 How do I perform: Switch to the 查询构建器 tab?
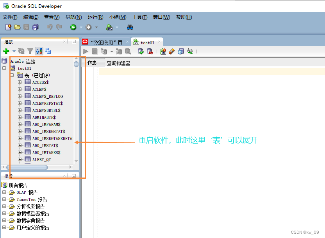118,63
